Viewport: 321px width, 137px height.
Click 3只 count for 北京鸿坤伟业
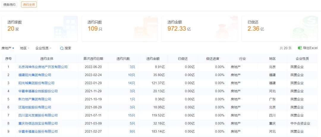tap(132, 67)
